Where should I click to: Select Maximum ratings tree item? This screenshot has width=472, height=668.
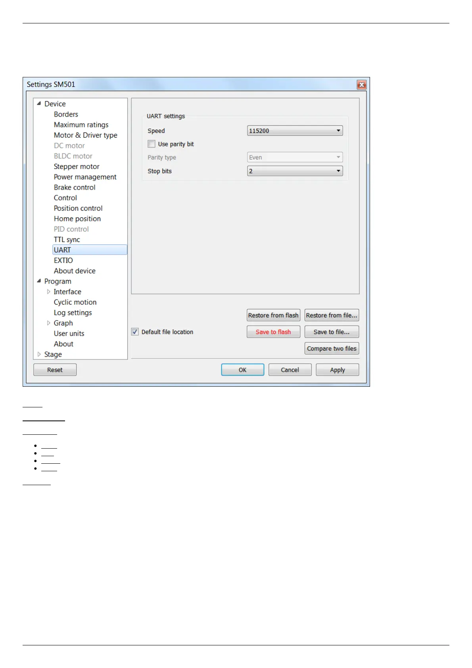point(81,125)
